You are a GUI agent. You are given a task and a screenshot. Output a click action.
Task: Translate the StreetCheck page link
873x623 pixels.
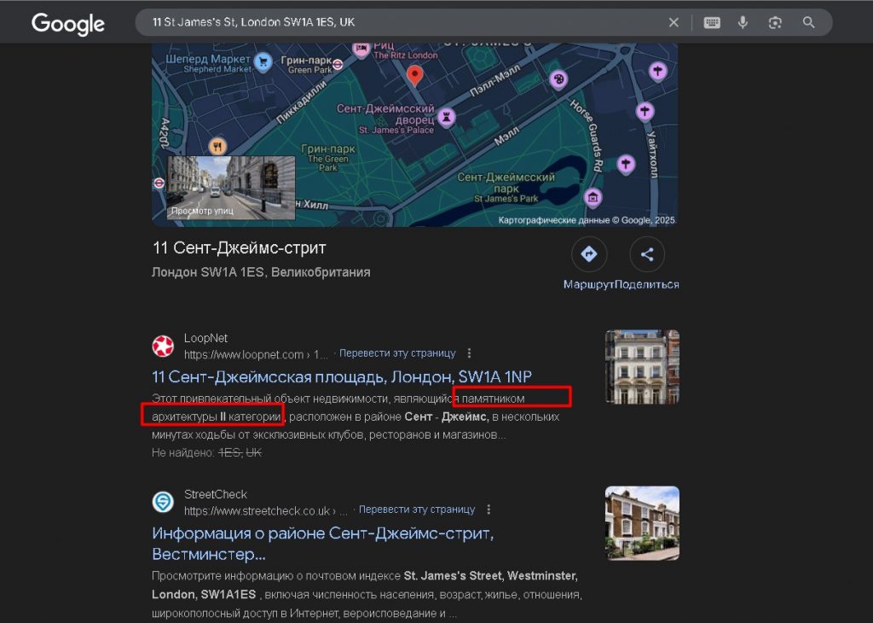[417, 509]
